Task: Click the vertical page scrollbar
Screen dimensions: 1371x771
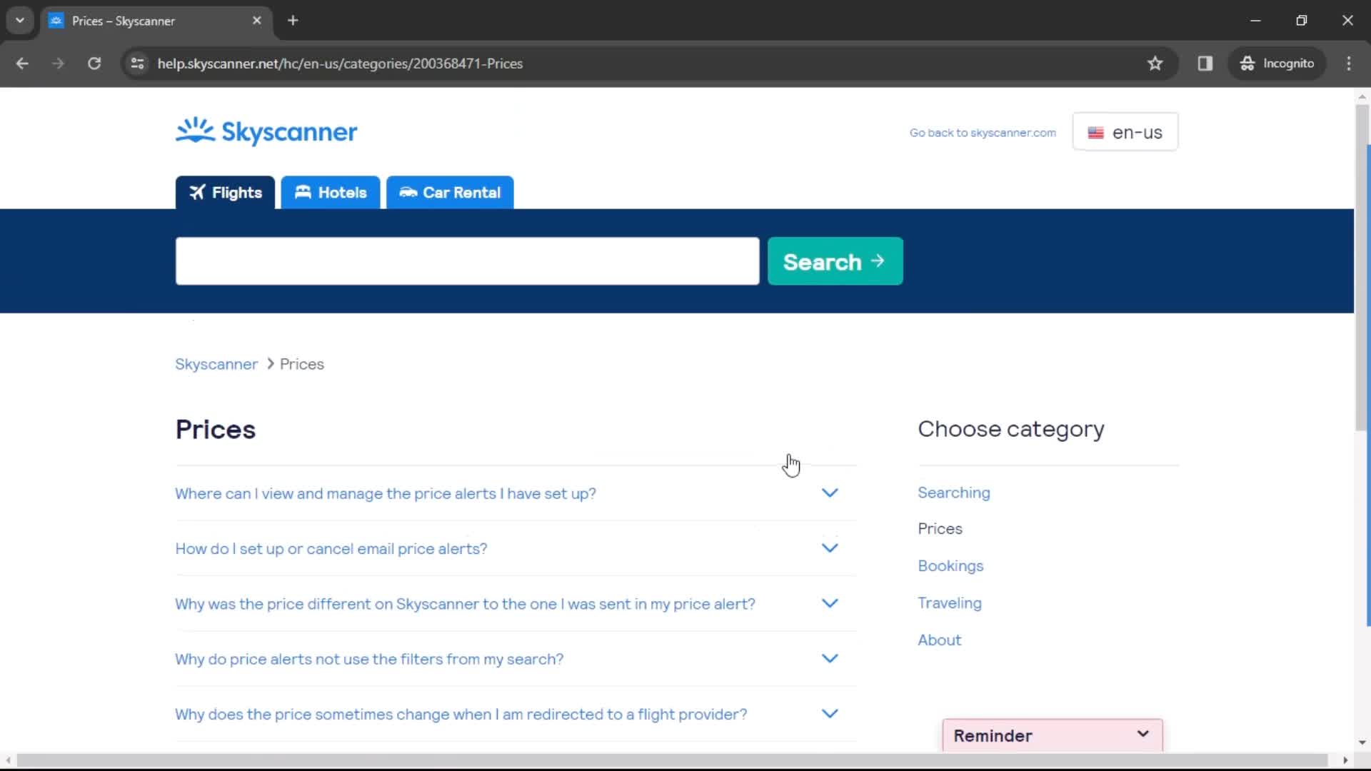Action: click(1362, 268)
